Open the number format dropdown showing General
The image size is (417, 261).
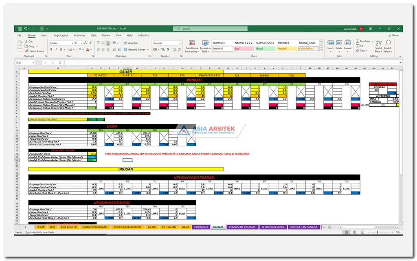(x=180, y=43)
